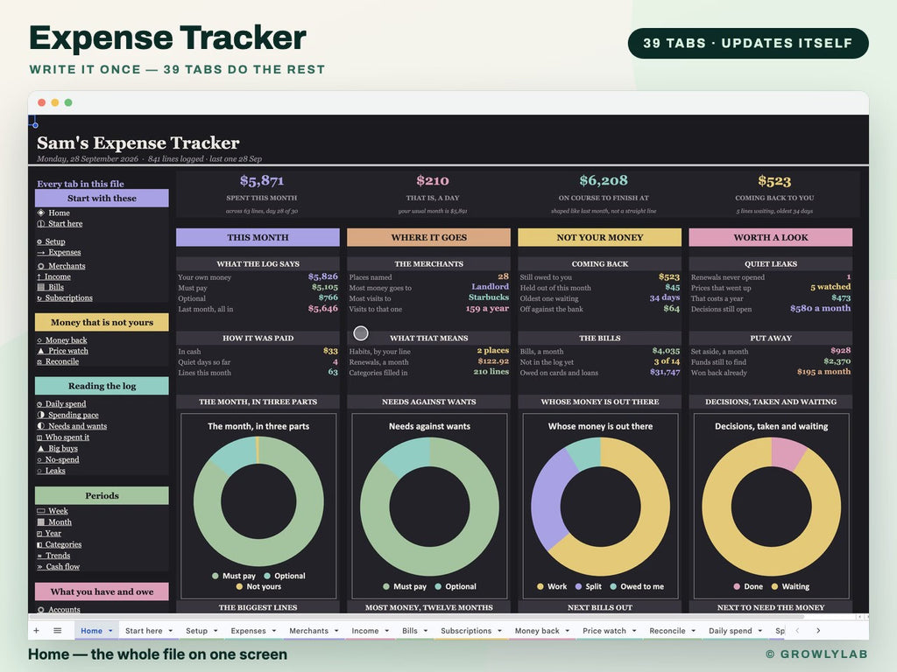The image size is (897, 672).
Task: Select the 'NOT YOUR MONEY' section header
Action: coord(599,237)
